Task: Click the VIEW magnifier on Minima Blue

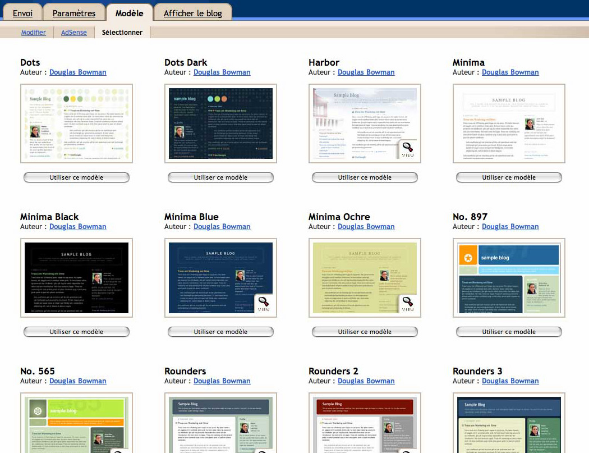Action: click(264, 304)
